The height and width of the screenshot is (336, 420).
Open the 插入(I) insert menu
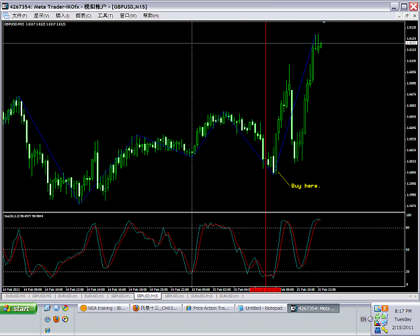(x=62, y=16)
